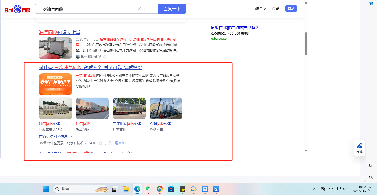The image size is (377, 195).
Task: Open 设置 in the top navigation
Action: pyautogui.click(x=276, y=9)
